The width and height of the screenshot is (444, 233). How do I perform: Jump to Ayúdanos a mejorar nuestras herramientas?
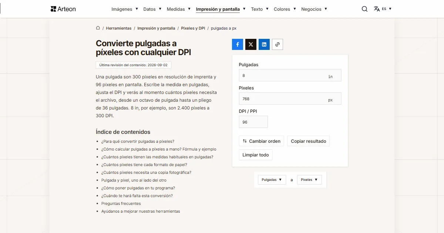pyautogui.click(x=141, y=211)
